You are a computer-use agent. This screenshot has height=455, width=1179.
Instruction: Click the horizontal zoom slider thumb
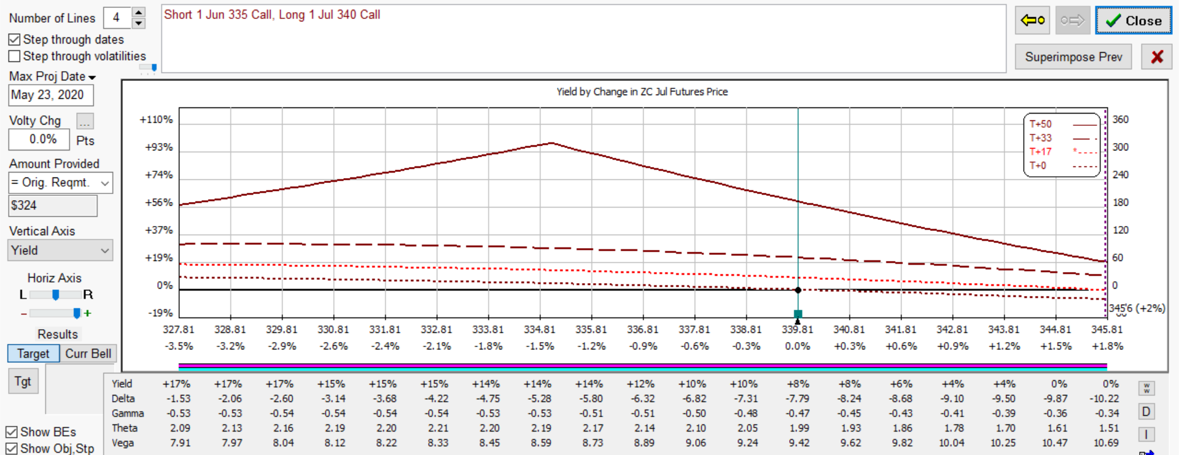point(77,314)
